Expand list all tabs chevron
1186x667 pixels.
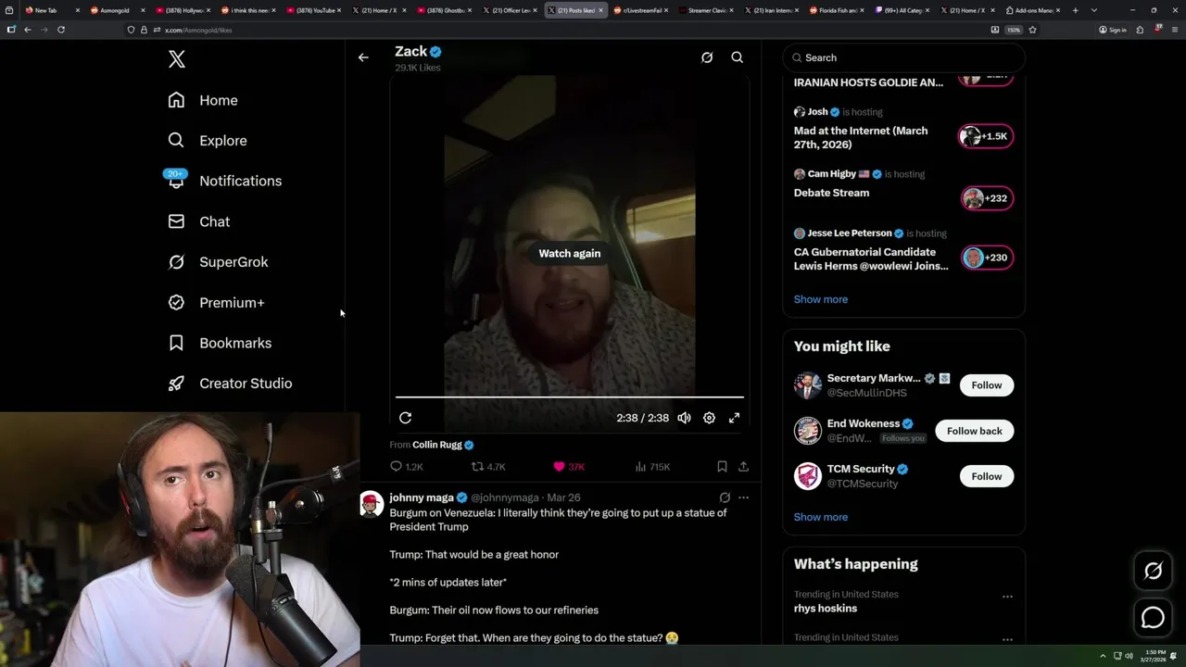click(x=1094, y=10)
